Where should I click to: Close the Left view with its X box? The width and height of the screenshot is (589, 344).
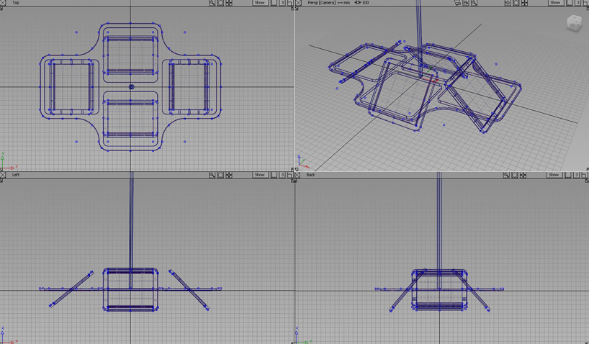click(3, 175)
